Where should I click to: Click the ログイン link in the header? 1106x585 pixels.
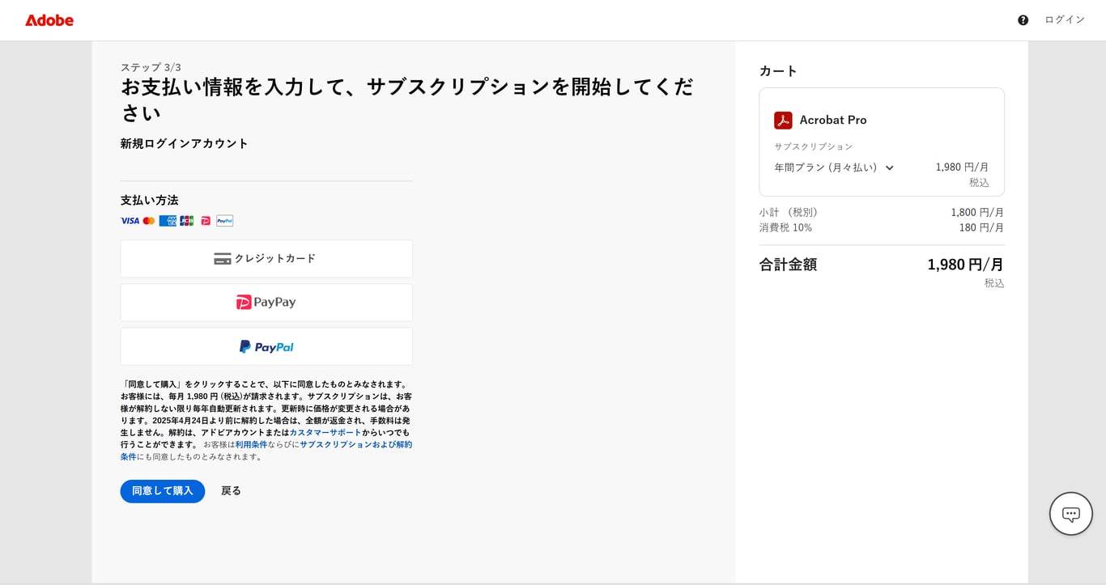(x=1065, y=19)
